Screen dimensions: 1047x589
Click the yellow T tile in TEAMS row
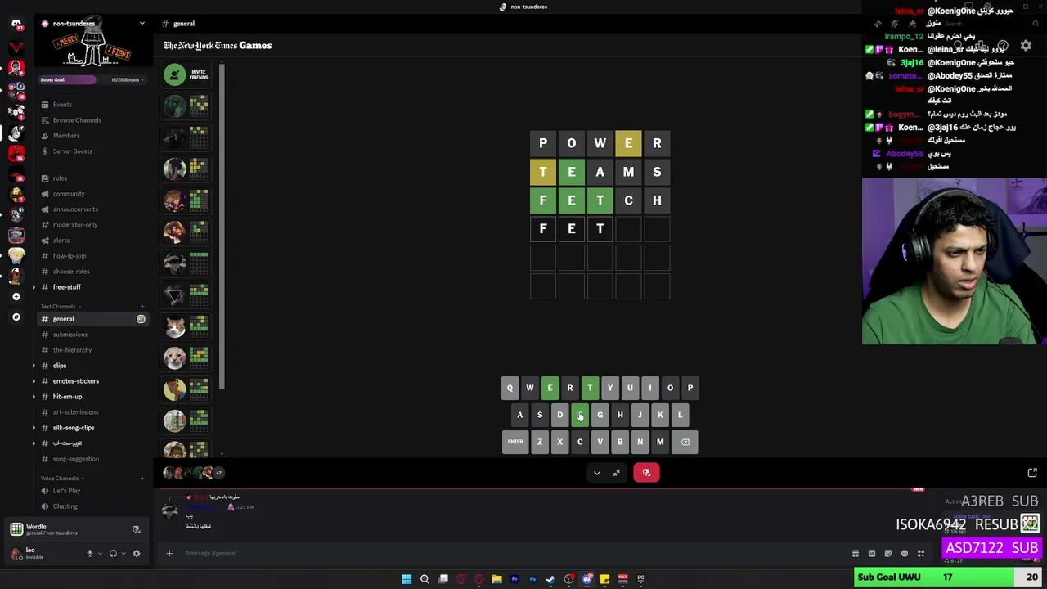(x=543, y=172)
